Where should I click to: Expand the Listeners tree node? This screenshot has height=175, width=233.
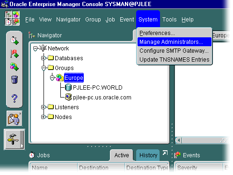click(43, 107)
